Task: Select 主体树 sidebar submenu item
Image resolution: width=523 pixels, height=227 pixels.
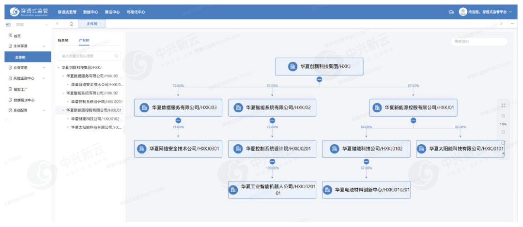Action: [x=28, y=57]
